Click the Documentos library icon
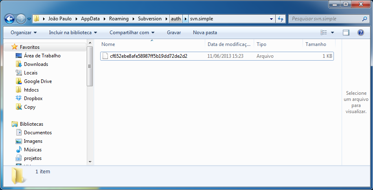 pos(19,133)
